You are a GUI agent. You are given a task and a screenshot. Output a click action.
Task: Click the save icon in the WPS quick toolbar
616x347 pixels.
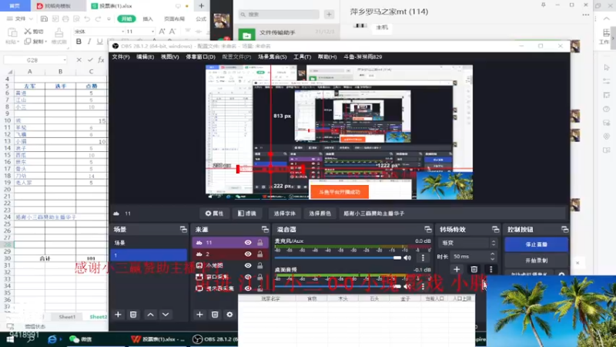point(44,19)
